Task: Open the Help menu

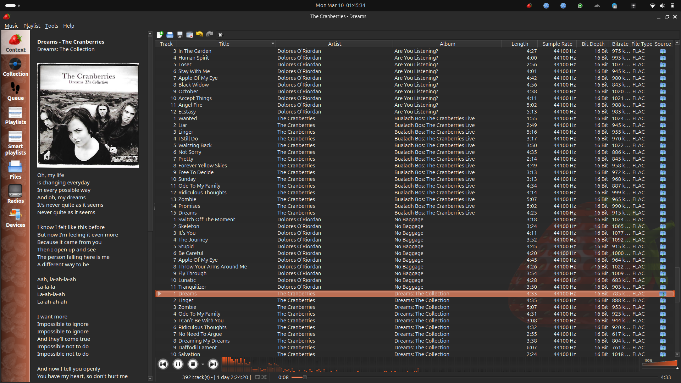Action: tap(68, 26)
